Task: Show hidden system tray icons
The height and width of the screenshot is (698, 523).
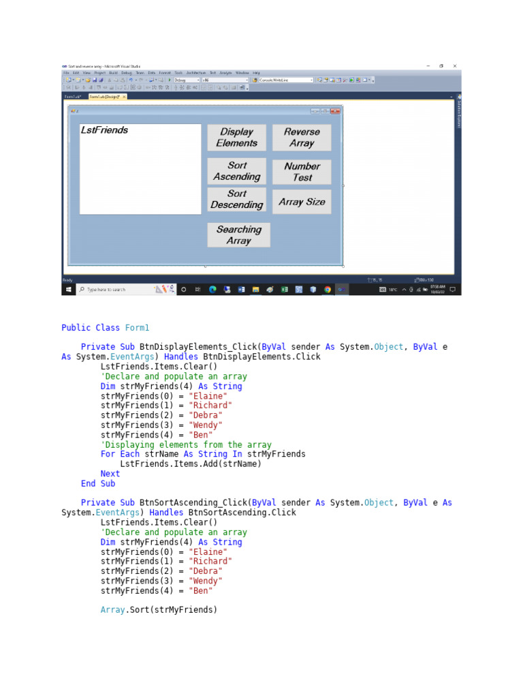Action: click(405, 289)
